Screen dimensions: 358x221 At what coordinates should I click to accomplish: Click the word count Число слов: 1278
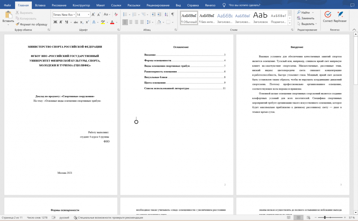tap(37, 217)
